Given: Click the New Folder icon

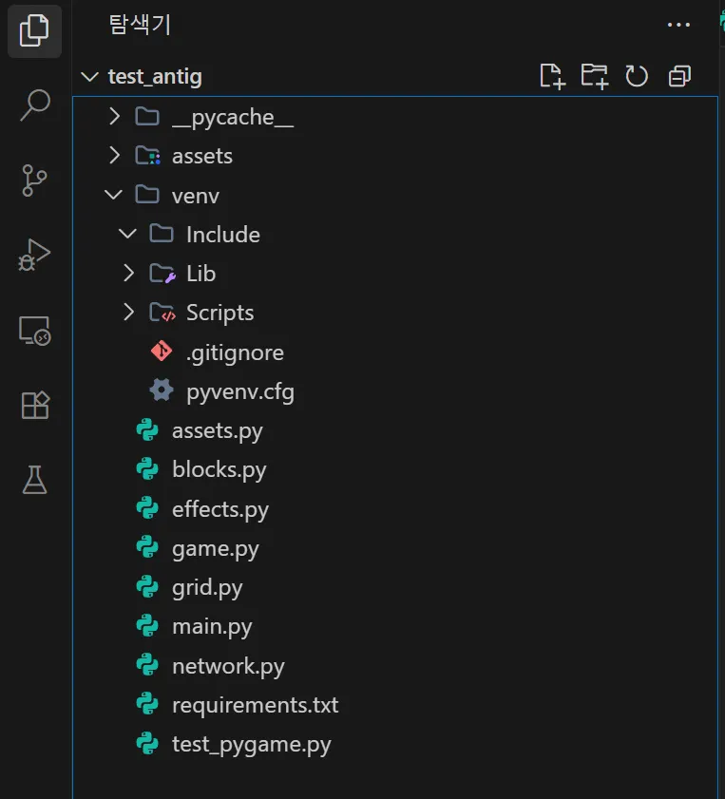Looking at the screenshot, I should (x=595, y=76).
